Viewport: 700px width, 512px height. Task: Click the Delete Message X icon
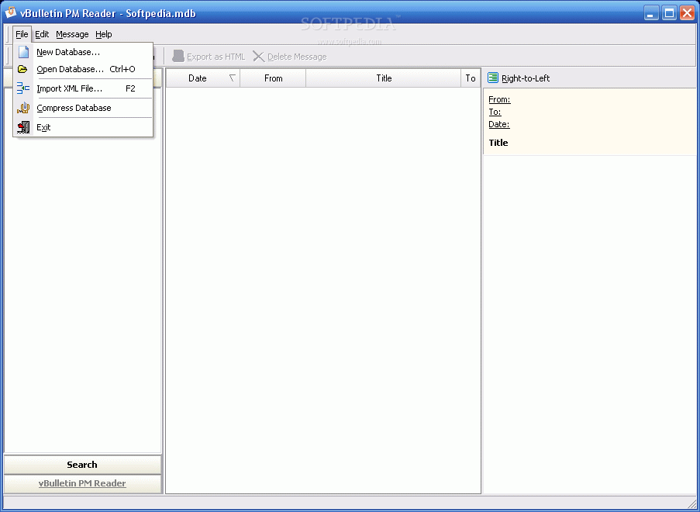click(x=258, y=57)
